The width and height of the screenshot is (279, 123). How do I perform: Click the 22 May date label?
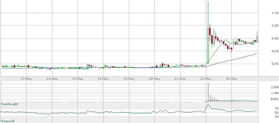206,79
